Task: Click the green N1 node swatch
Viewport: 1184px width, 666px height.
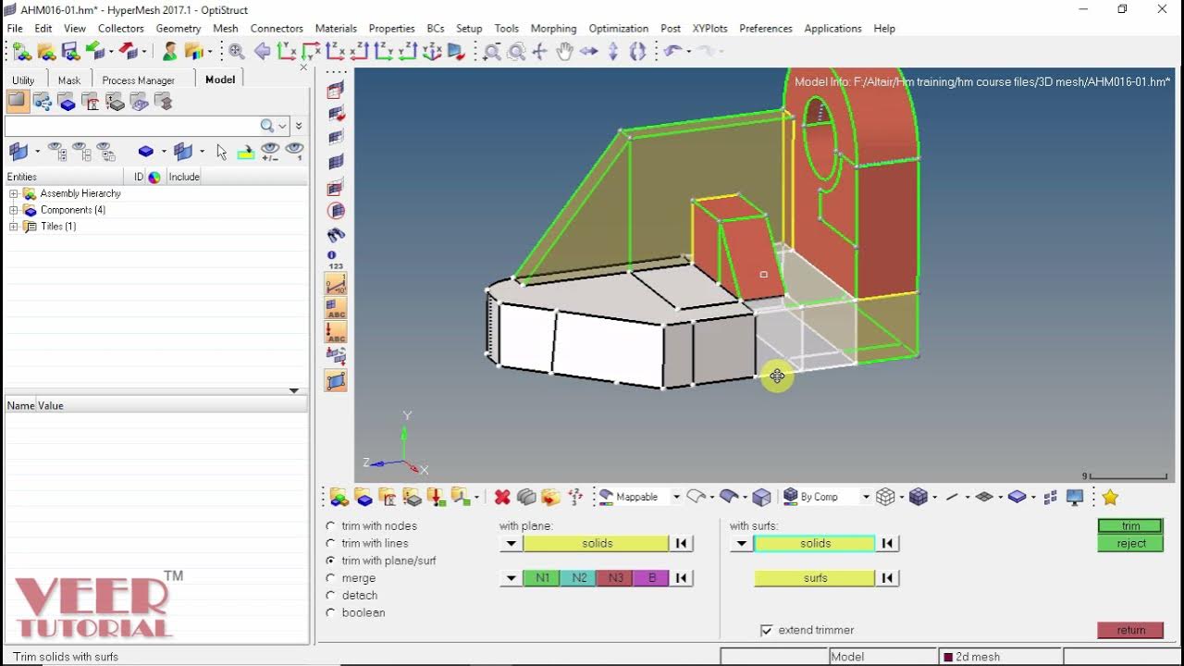Action: point(542,578)
